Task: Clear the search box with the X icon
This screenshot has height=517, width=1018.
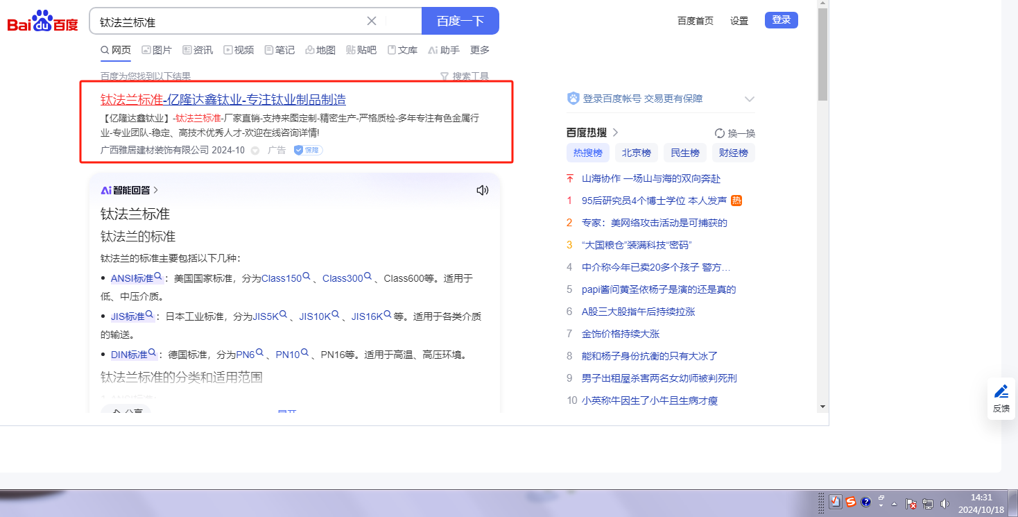Action: (372, 21)
